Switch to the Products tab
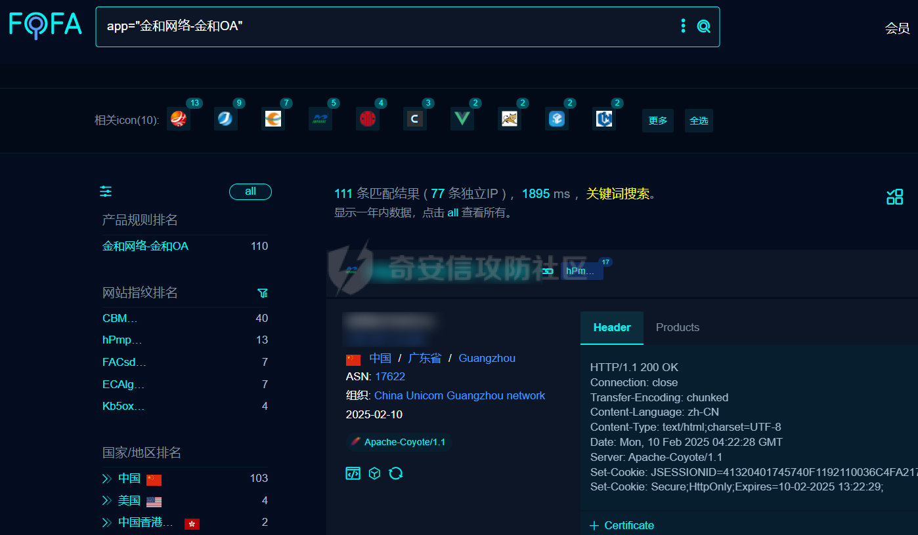The height and width of the screenshot is (535, 918). pyautogui.click(x=678, y=327)
